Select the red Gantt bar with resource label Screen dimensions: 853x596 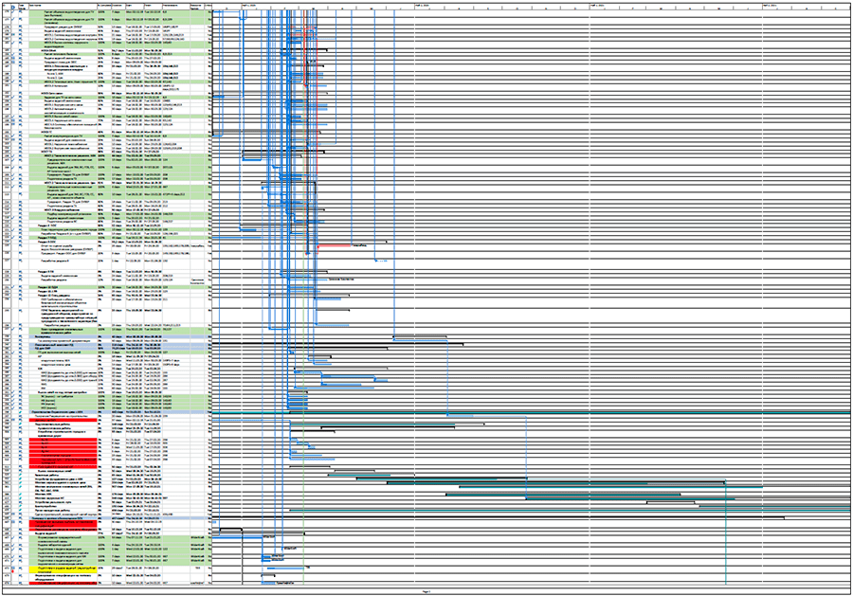(335, 245)
